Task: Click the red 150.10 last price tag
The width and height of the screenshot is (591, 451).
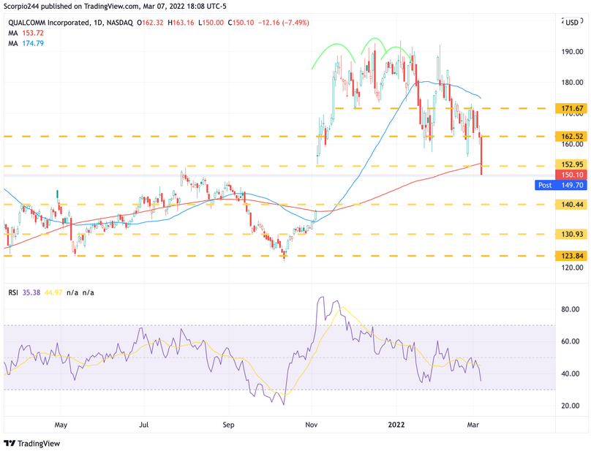Action: click(x=572, y=175)
